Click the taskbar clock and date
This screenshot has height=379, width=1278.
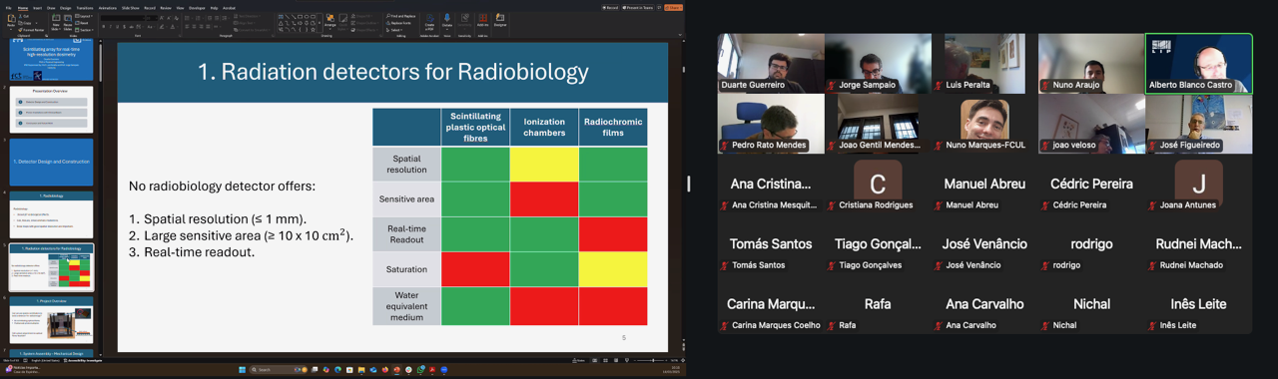672,369
